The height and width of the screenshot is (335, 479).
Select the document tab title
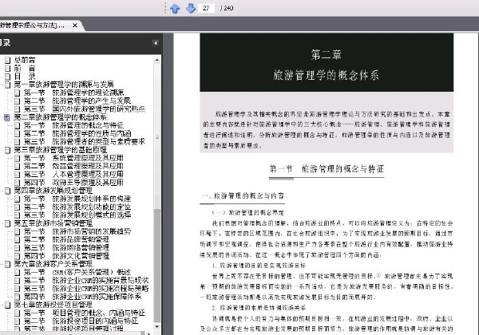pyautogui.click(x=32, y=26)
